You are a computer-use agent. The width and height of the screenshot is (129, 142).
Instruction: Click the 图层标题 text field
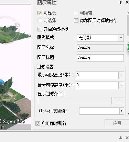point(100,58)
